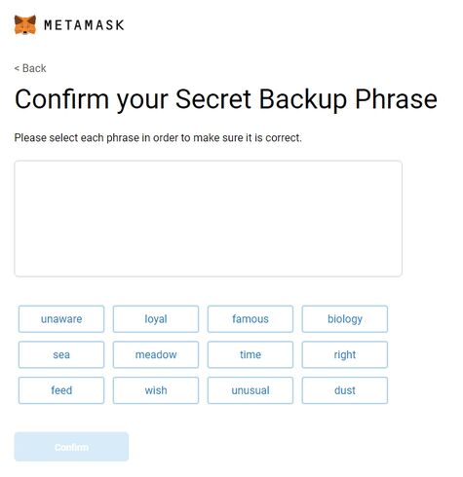Pick the "famous" word chip
463x477 pixels.
pos(251,319)
